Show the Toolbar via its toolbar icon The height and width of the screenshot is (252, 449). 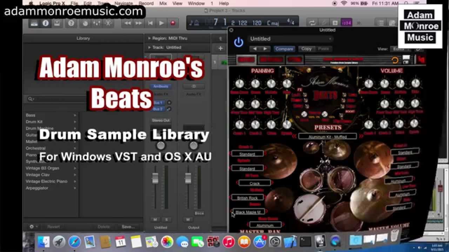coord(56,23)
